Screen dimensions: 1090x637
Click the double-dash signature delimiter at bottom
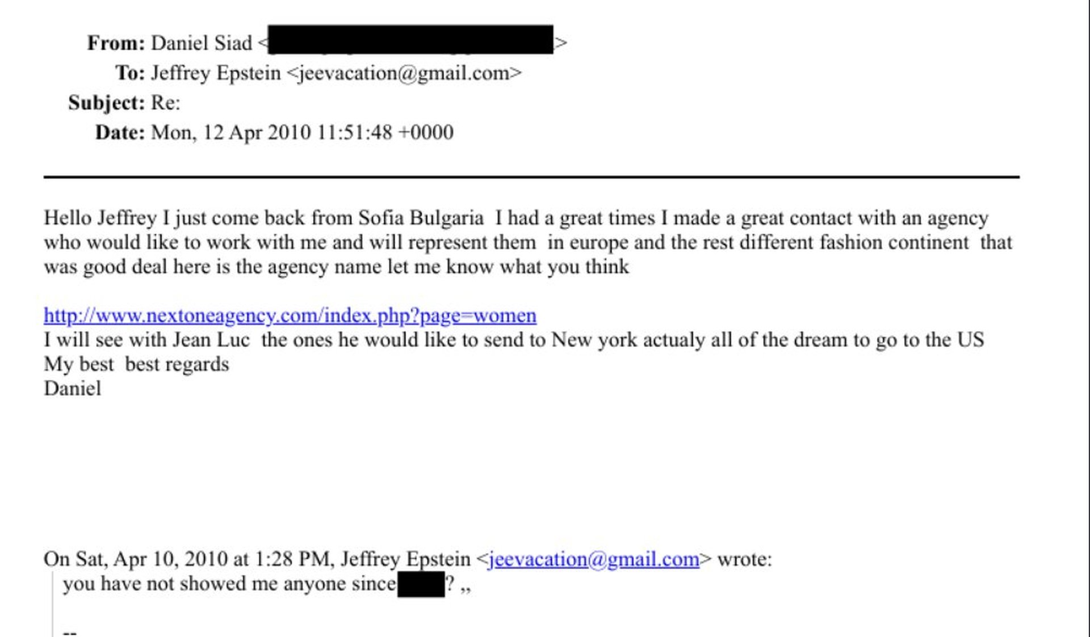click(70, 631)
